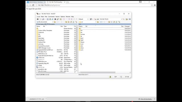Select the lib64 remote folder
Viewport: 182px width, 102px height.
click(82, 40)
